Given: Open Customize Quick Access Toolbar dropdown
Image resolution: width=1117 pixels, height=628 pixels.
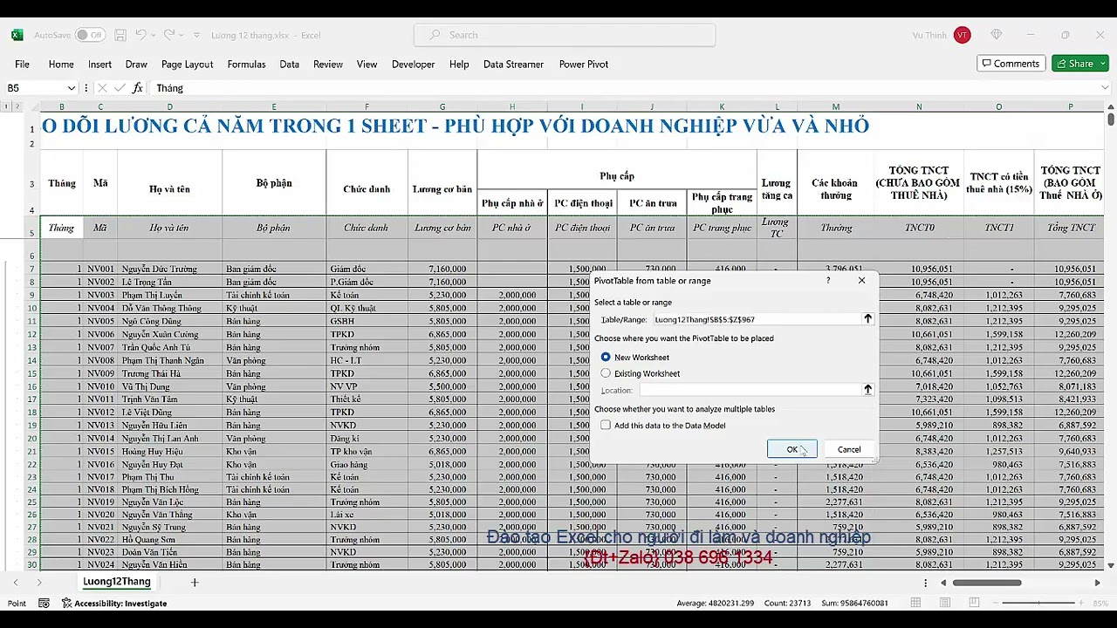Looking at the screenshot, I should pos(196,35).
